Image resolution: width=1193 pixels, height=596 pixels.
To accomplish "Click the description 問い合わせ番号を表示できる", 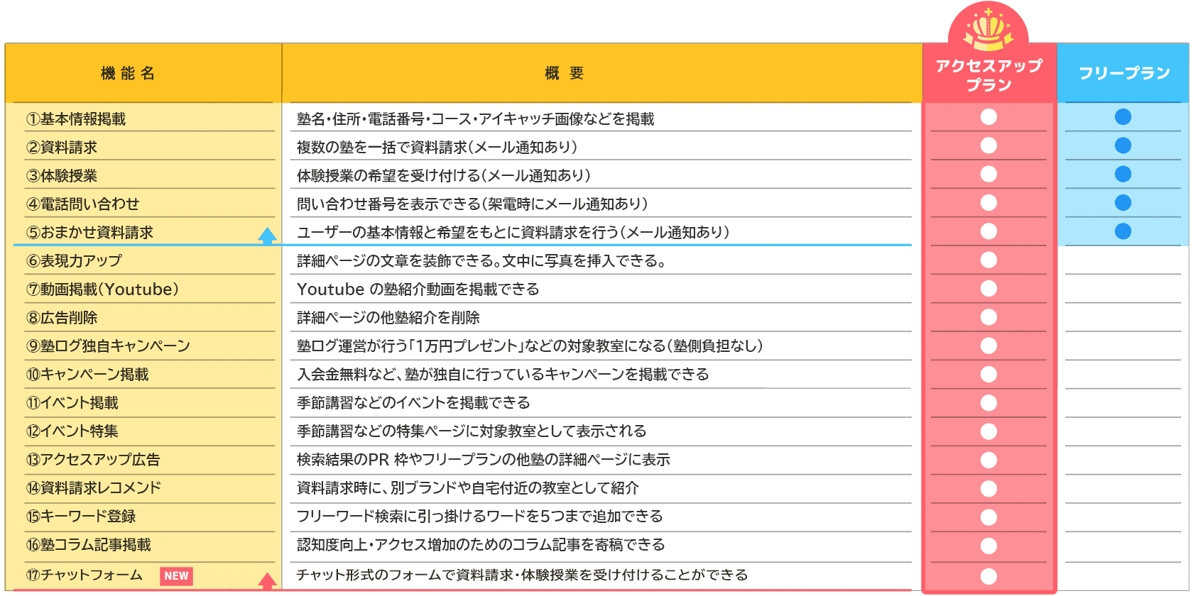I will tap(473, 204).
